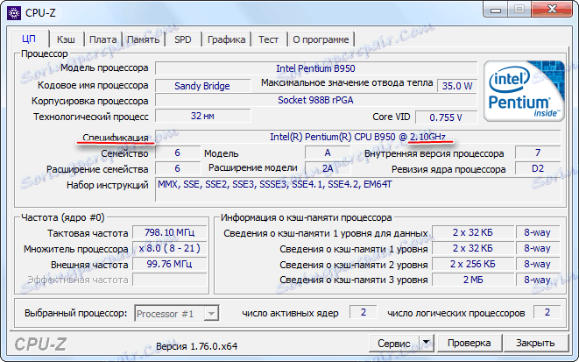Minimize the CPU-Z window
This screenshot has width=579, height=362.
point(496,10)
